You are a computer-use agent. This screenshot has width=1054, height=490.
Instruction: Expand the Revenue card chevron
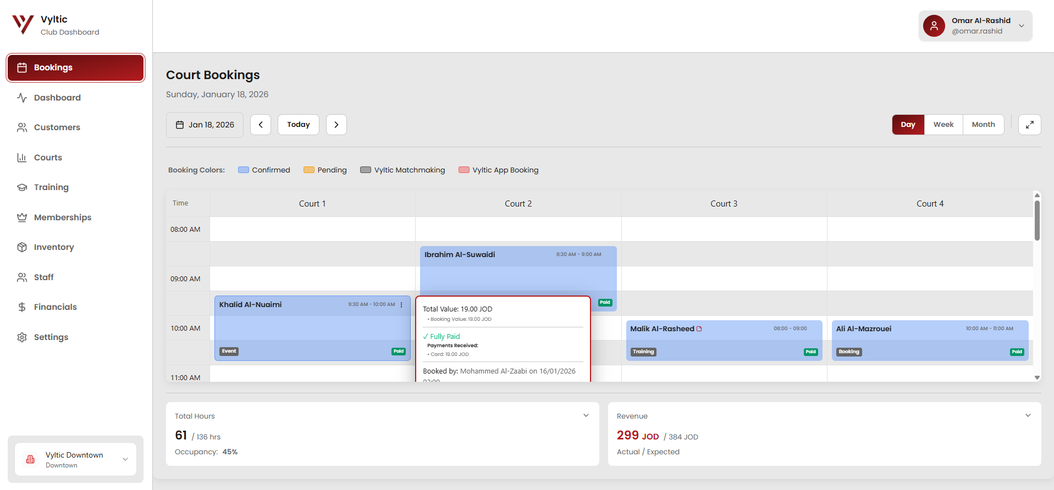pos(1028,415)
